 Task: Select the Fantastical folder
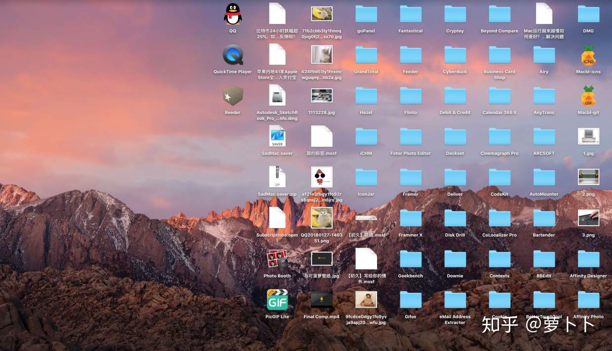(x=411, y=14)
